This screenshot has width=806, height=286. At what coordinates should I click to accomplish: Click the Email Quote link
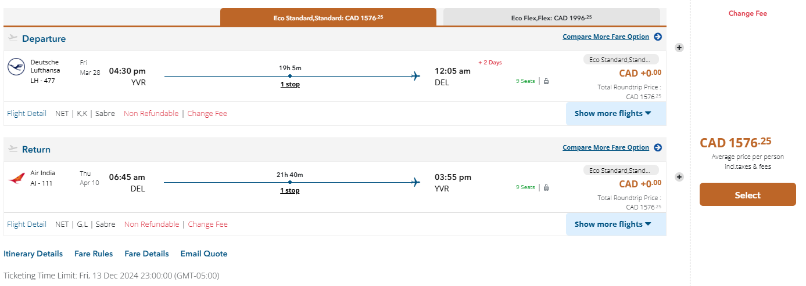pyautogui.click(x=204, y=254)
